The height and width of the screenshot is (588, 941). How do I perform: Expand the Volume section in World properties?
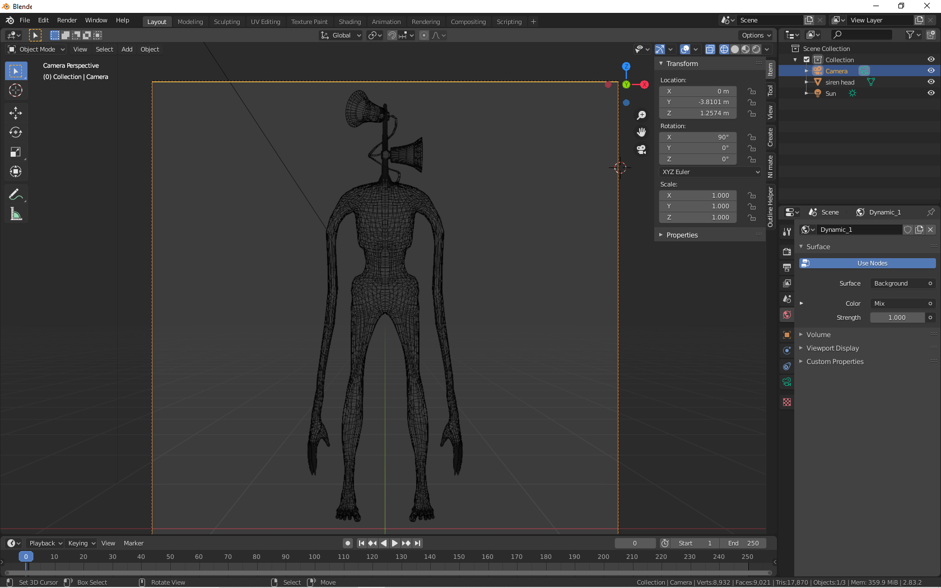tap(818, 334)
